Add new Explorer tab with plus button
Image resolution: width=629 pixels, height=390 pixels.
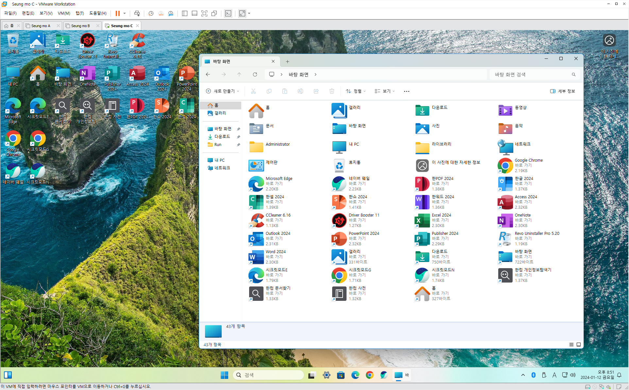point(287,61)
